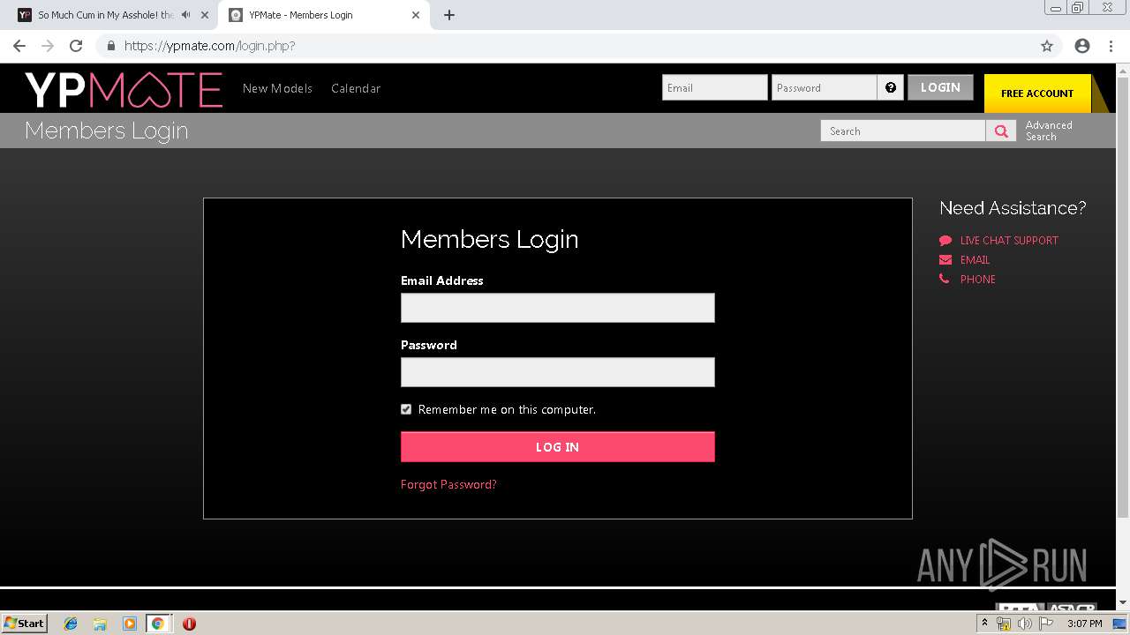Image resolution: width=1130 pixels, height=635 pixels.
Task: Bookmark this page with star icon
Action: pos(1047,46)
